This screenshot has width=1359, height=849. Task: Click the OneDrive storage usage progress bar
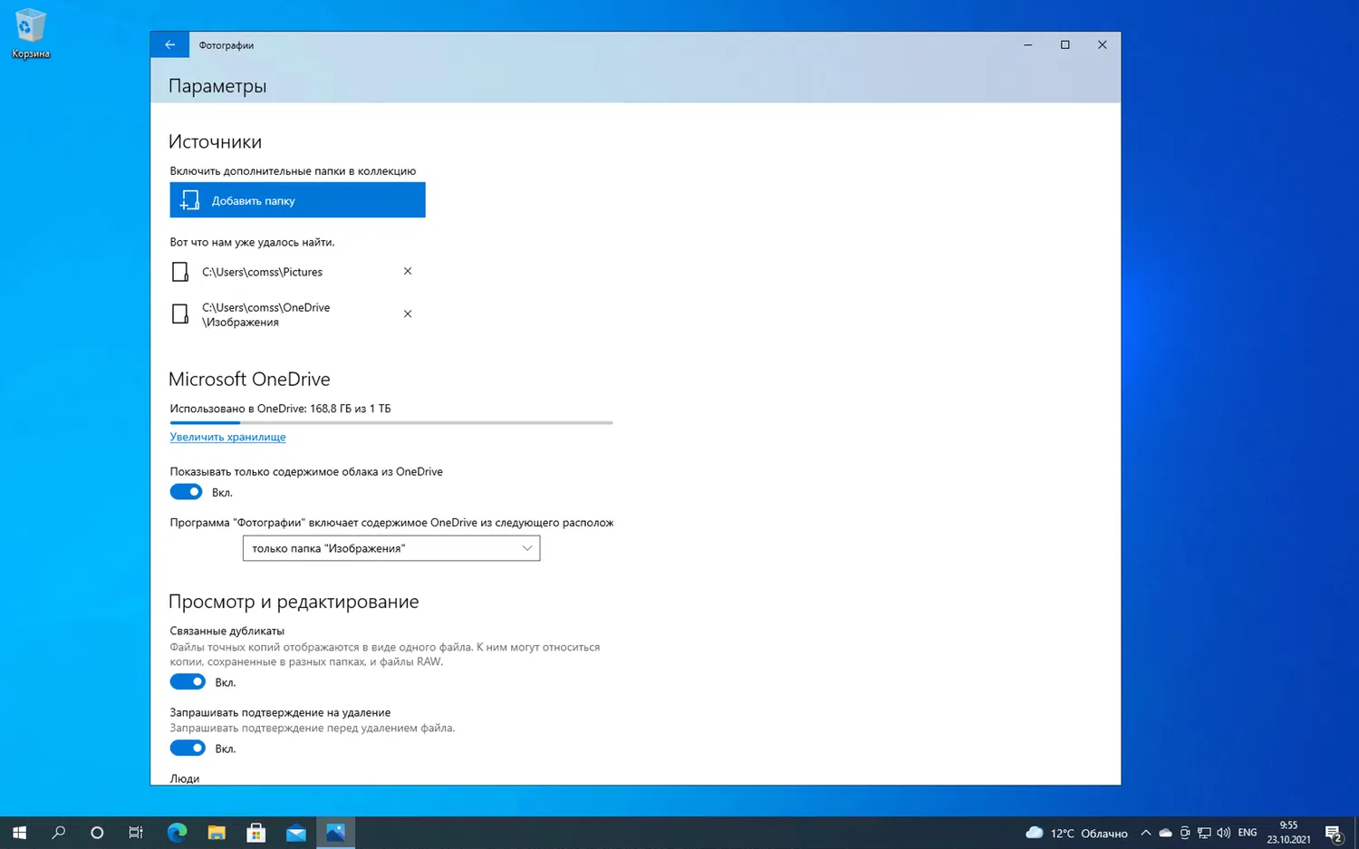click(x=391, y=422)
